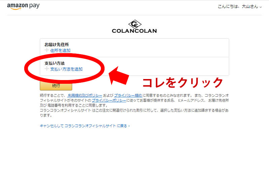Open the 住所を追加 link

pyautogui.click(x=60, y=50)
